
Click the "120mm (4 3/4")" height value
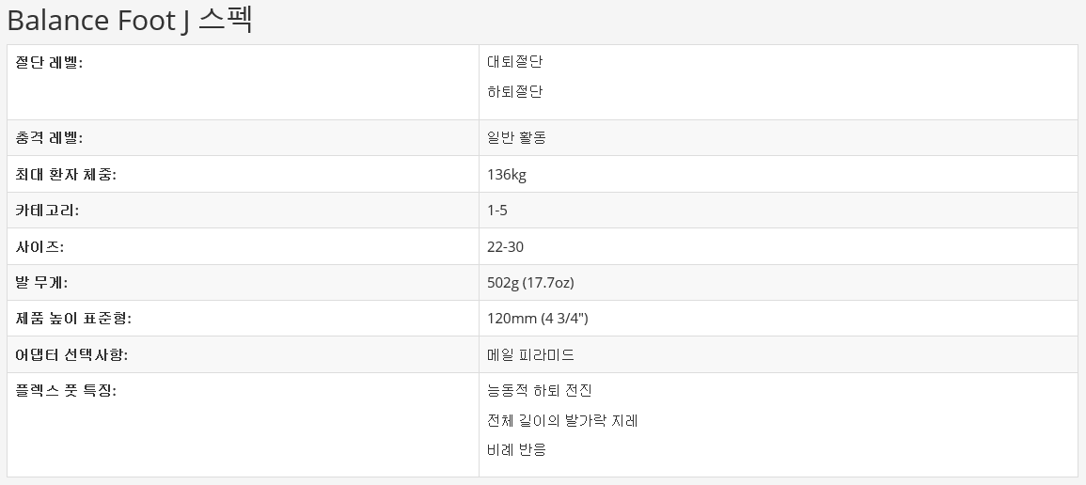(537, 319)
